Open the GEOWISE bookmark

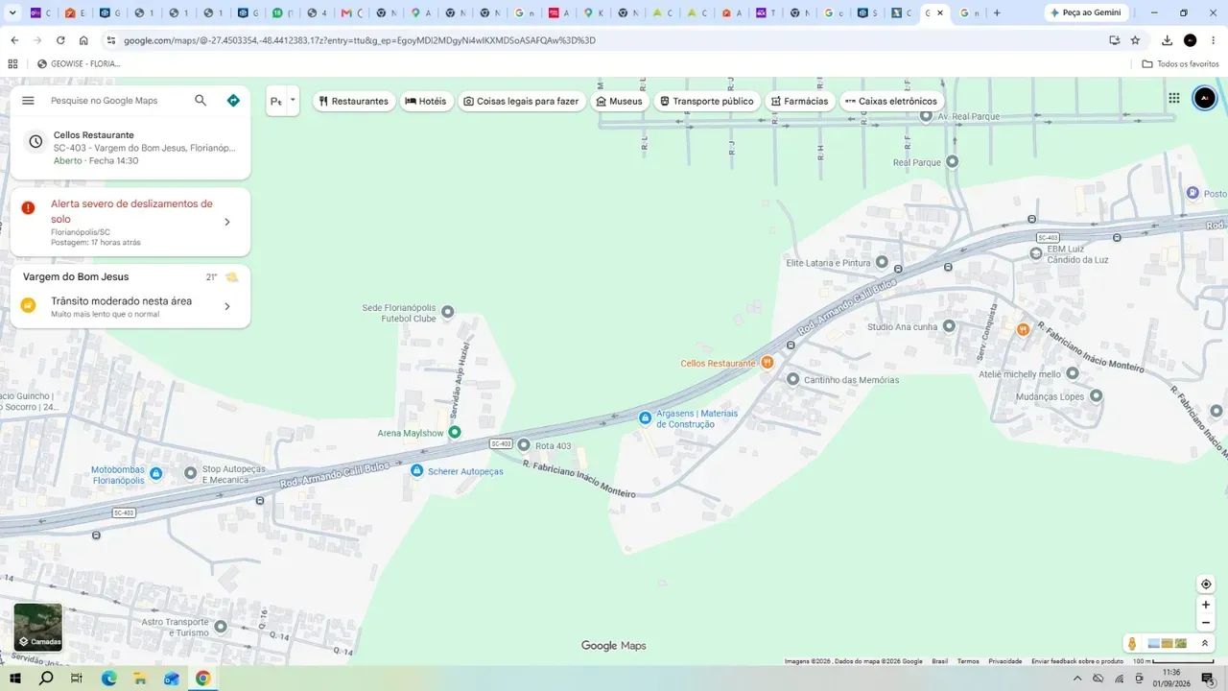[x=79, y=63]
